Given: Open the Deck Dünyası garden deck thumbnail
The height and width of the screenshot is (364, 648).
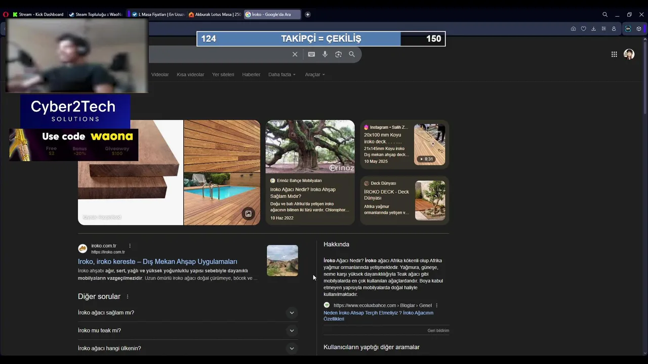Looking at the screenshot, I should point(430,200).
